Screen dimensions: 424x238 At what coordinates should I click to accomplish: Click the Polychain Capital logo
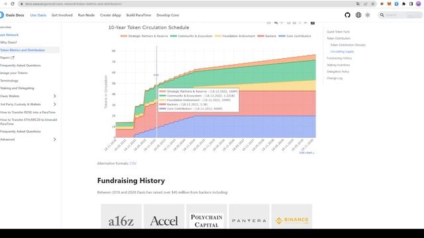coord(207,216)
